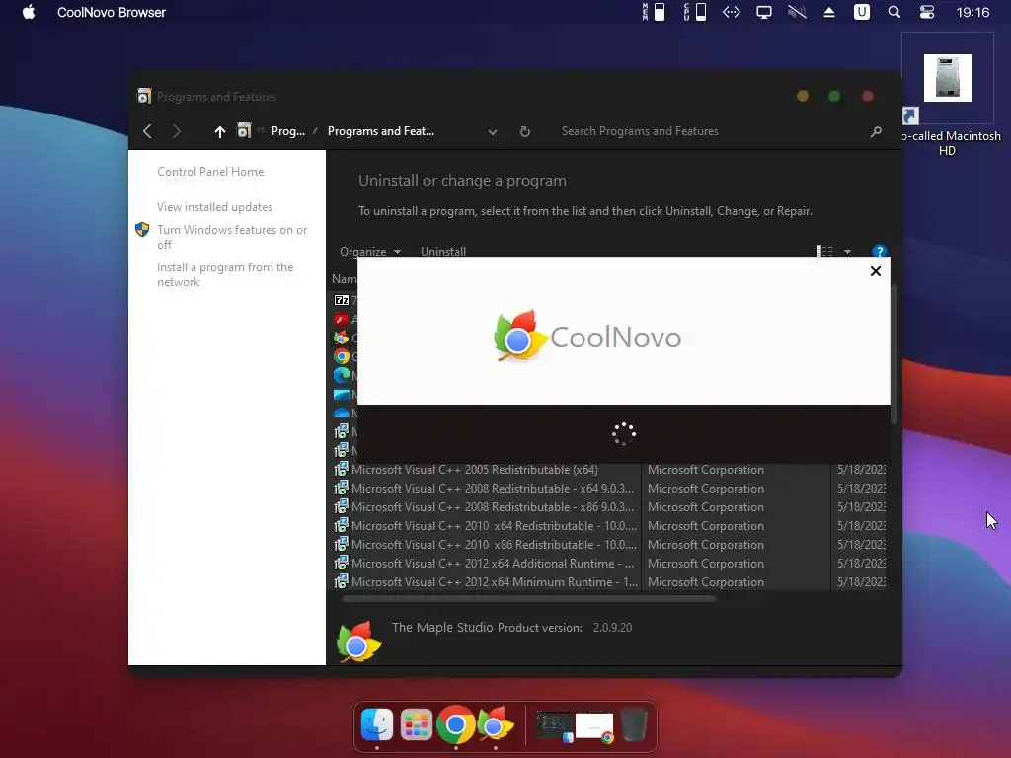The image size is (1011, 758).
Task: Open the display menu bar icon
Action: (764, 12)
